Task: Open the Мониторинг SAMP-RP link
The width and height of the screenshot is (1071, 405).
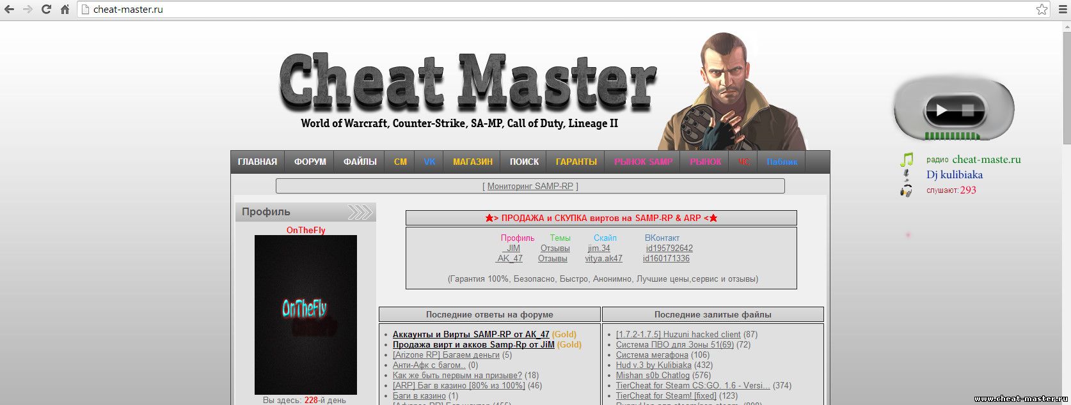Action: point(530,186)
